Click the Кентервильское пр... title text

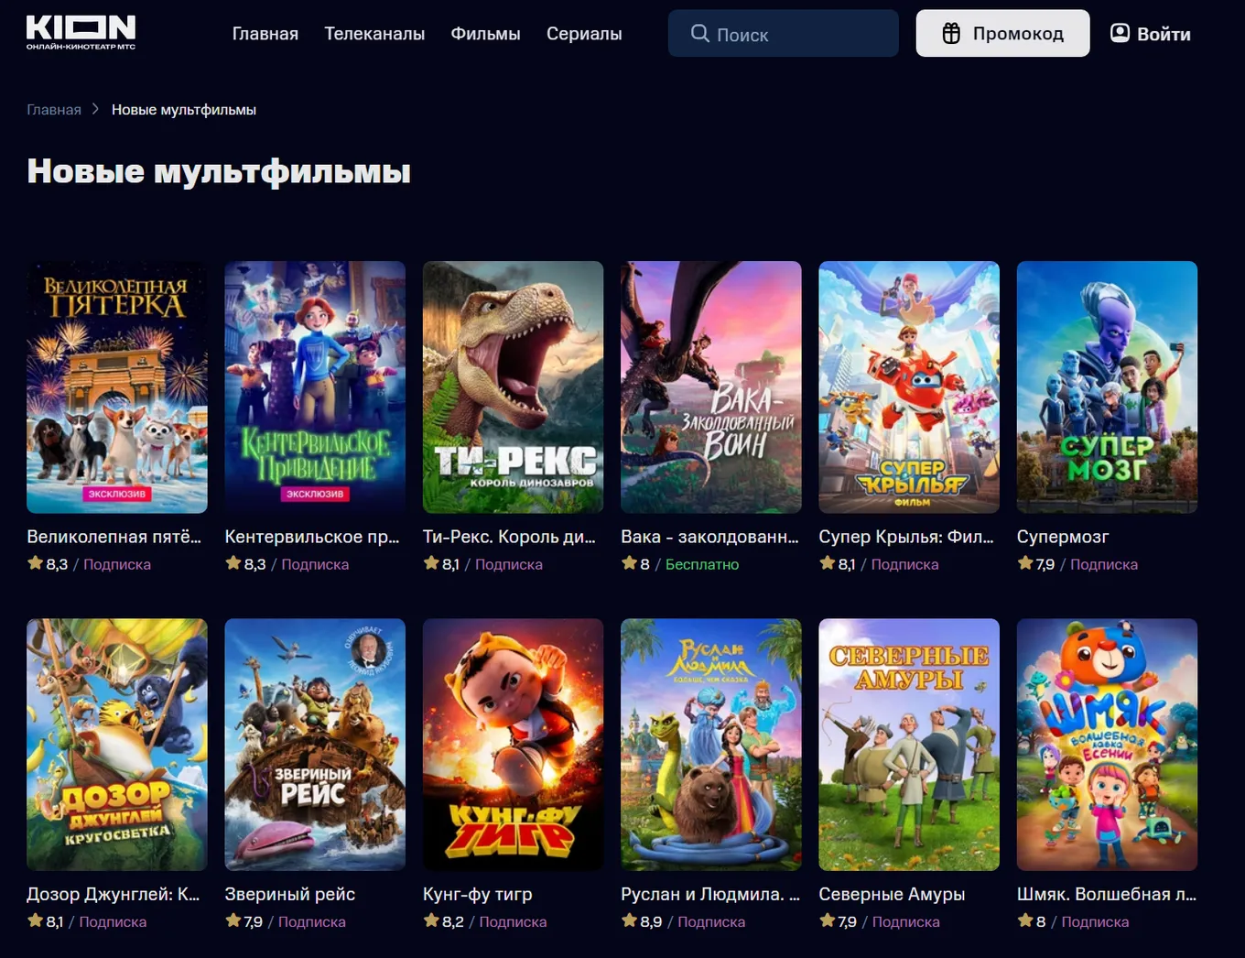click(312, 537)
